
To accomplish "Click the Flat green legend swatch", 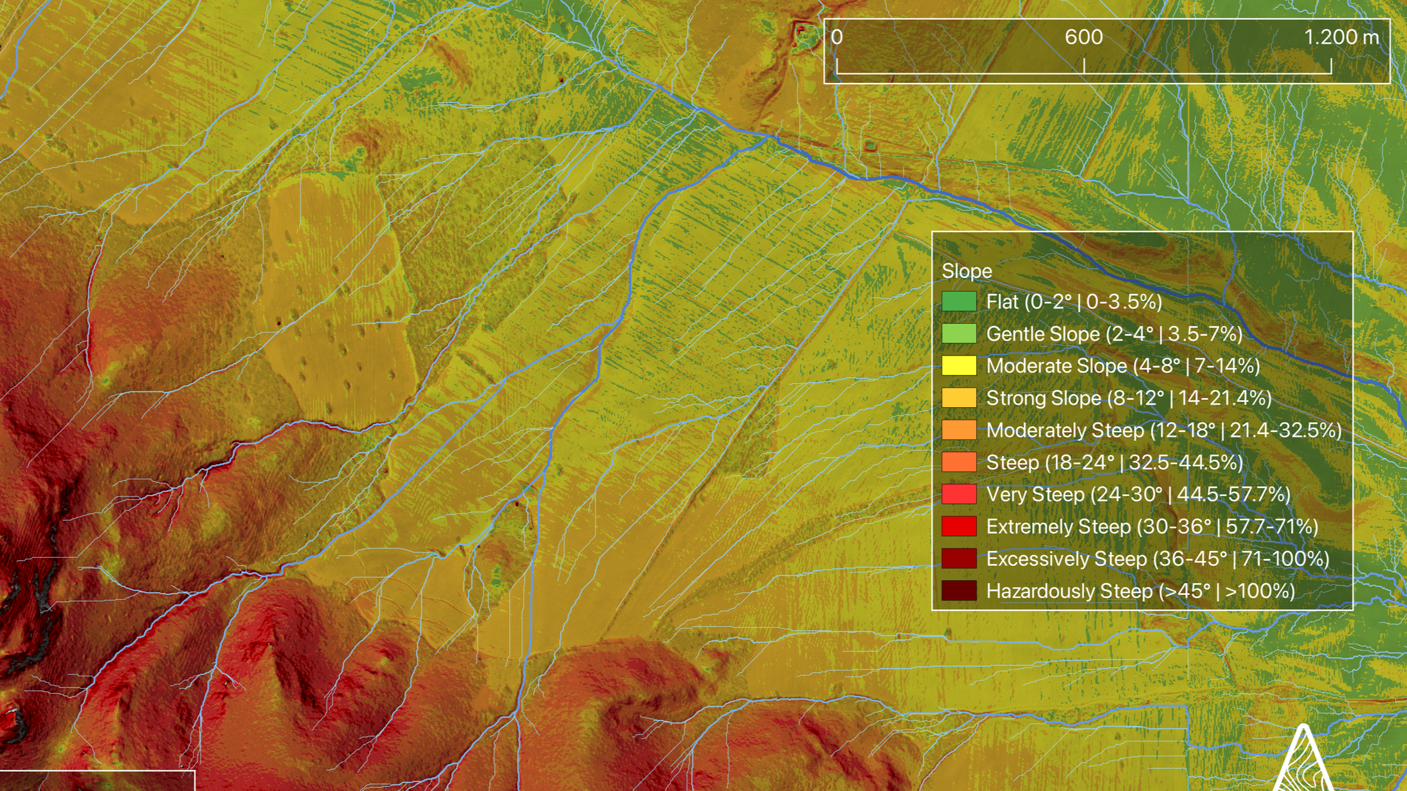I will click(x=959, y=302).
